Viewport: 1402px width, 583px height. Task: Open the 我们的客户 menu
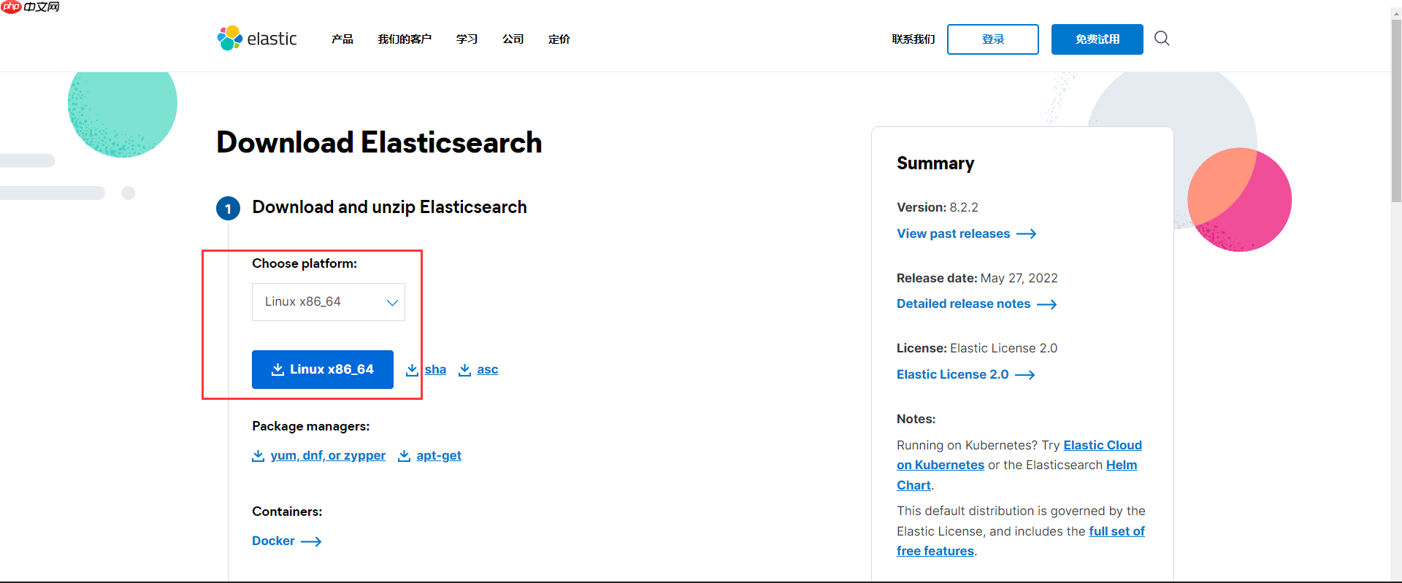pos(405,39)
